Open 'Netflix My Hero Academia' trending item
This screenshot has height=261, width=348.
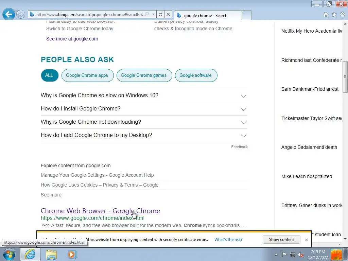pos(312,31)
